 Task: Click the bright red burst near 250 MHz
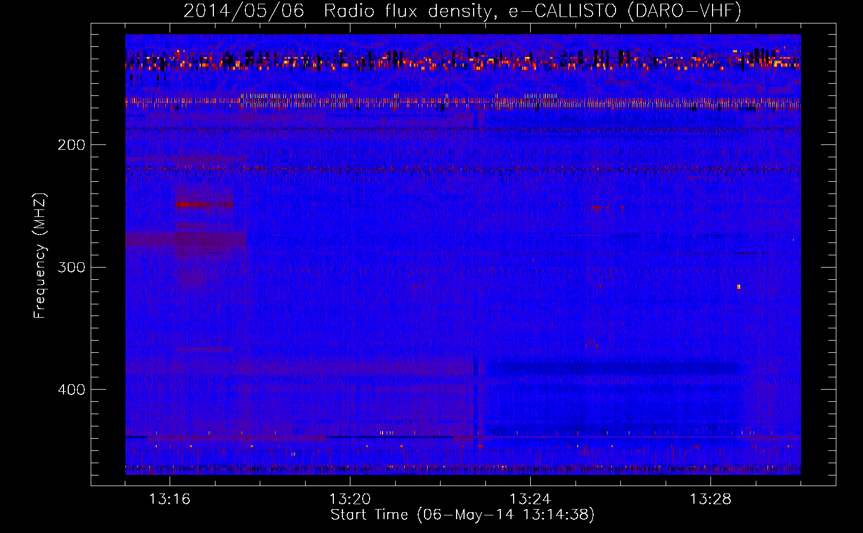point(204,204)
